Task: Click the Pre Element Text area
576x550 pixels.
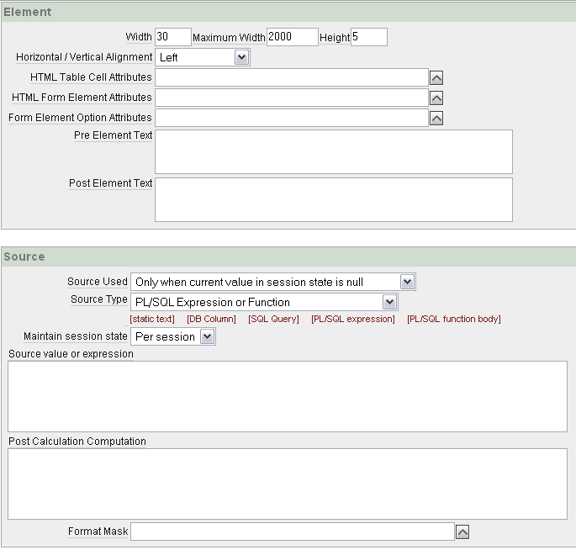Action: point(334,151)
